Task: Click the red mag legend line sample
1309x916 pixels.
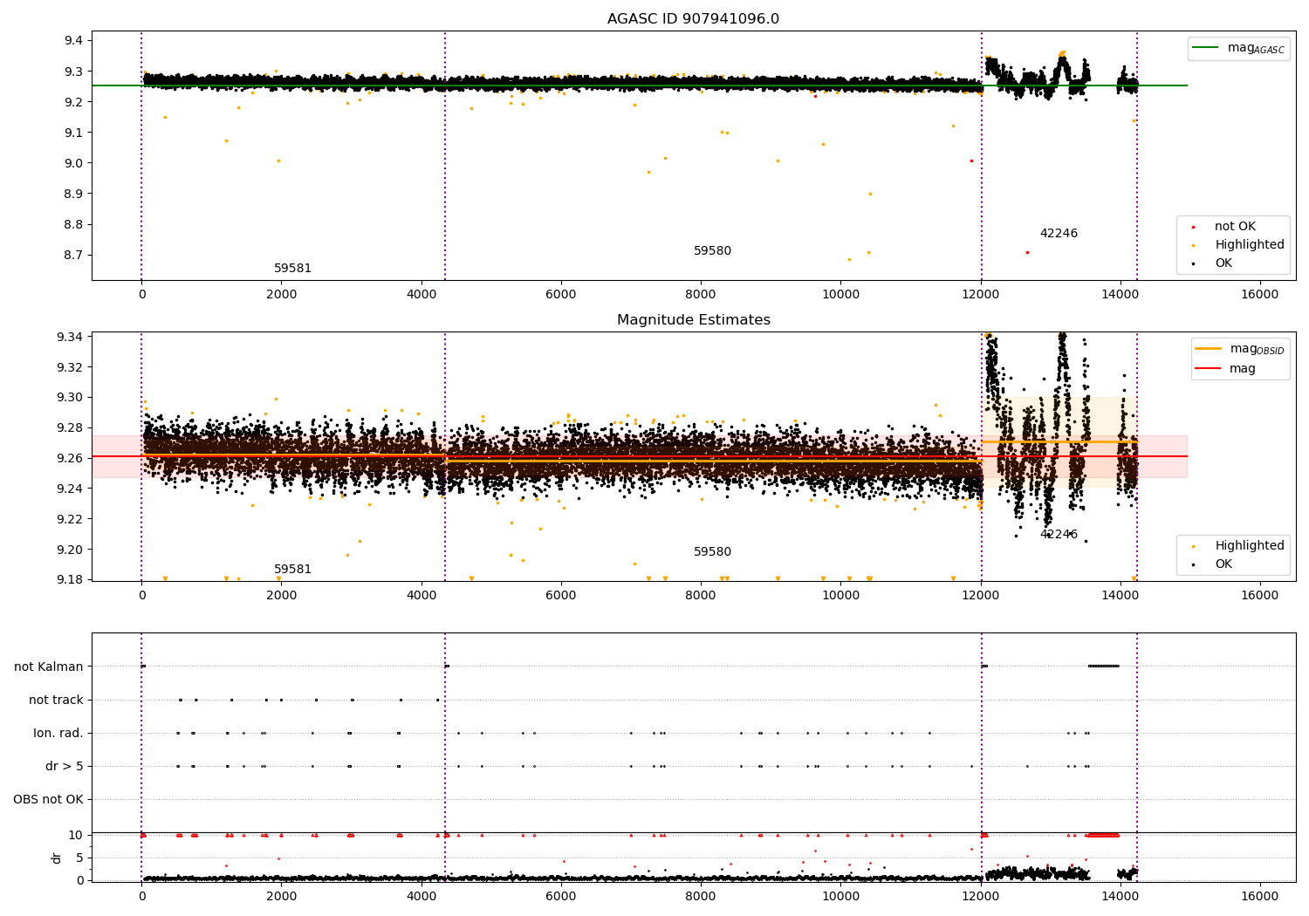Action: coord(1208,369)
